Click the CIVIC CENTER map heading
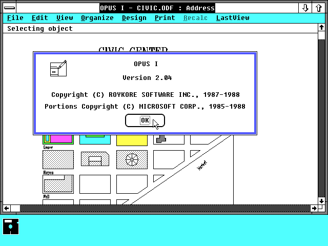The height and width of the screenshot is (246, 328). pos(133,49)
